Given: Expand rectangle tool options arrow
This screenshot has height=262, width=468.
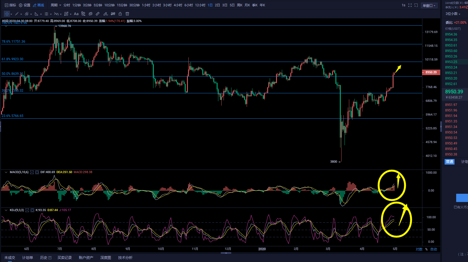Looking at the screenshot, I should 71,14.
